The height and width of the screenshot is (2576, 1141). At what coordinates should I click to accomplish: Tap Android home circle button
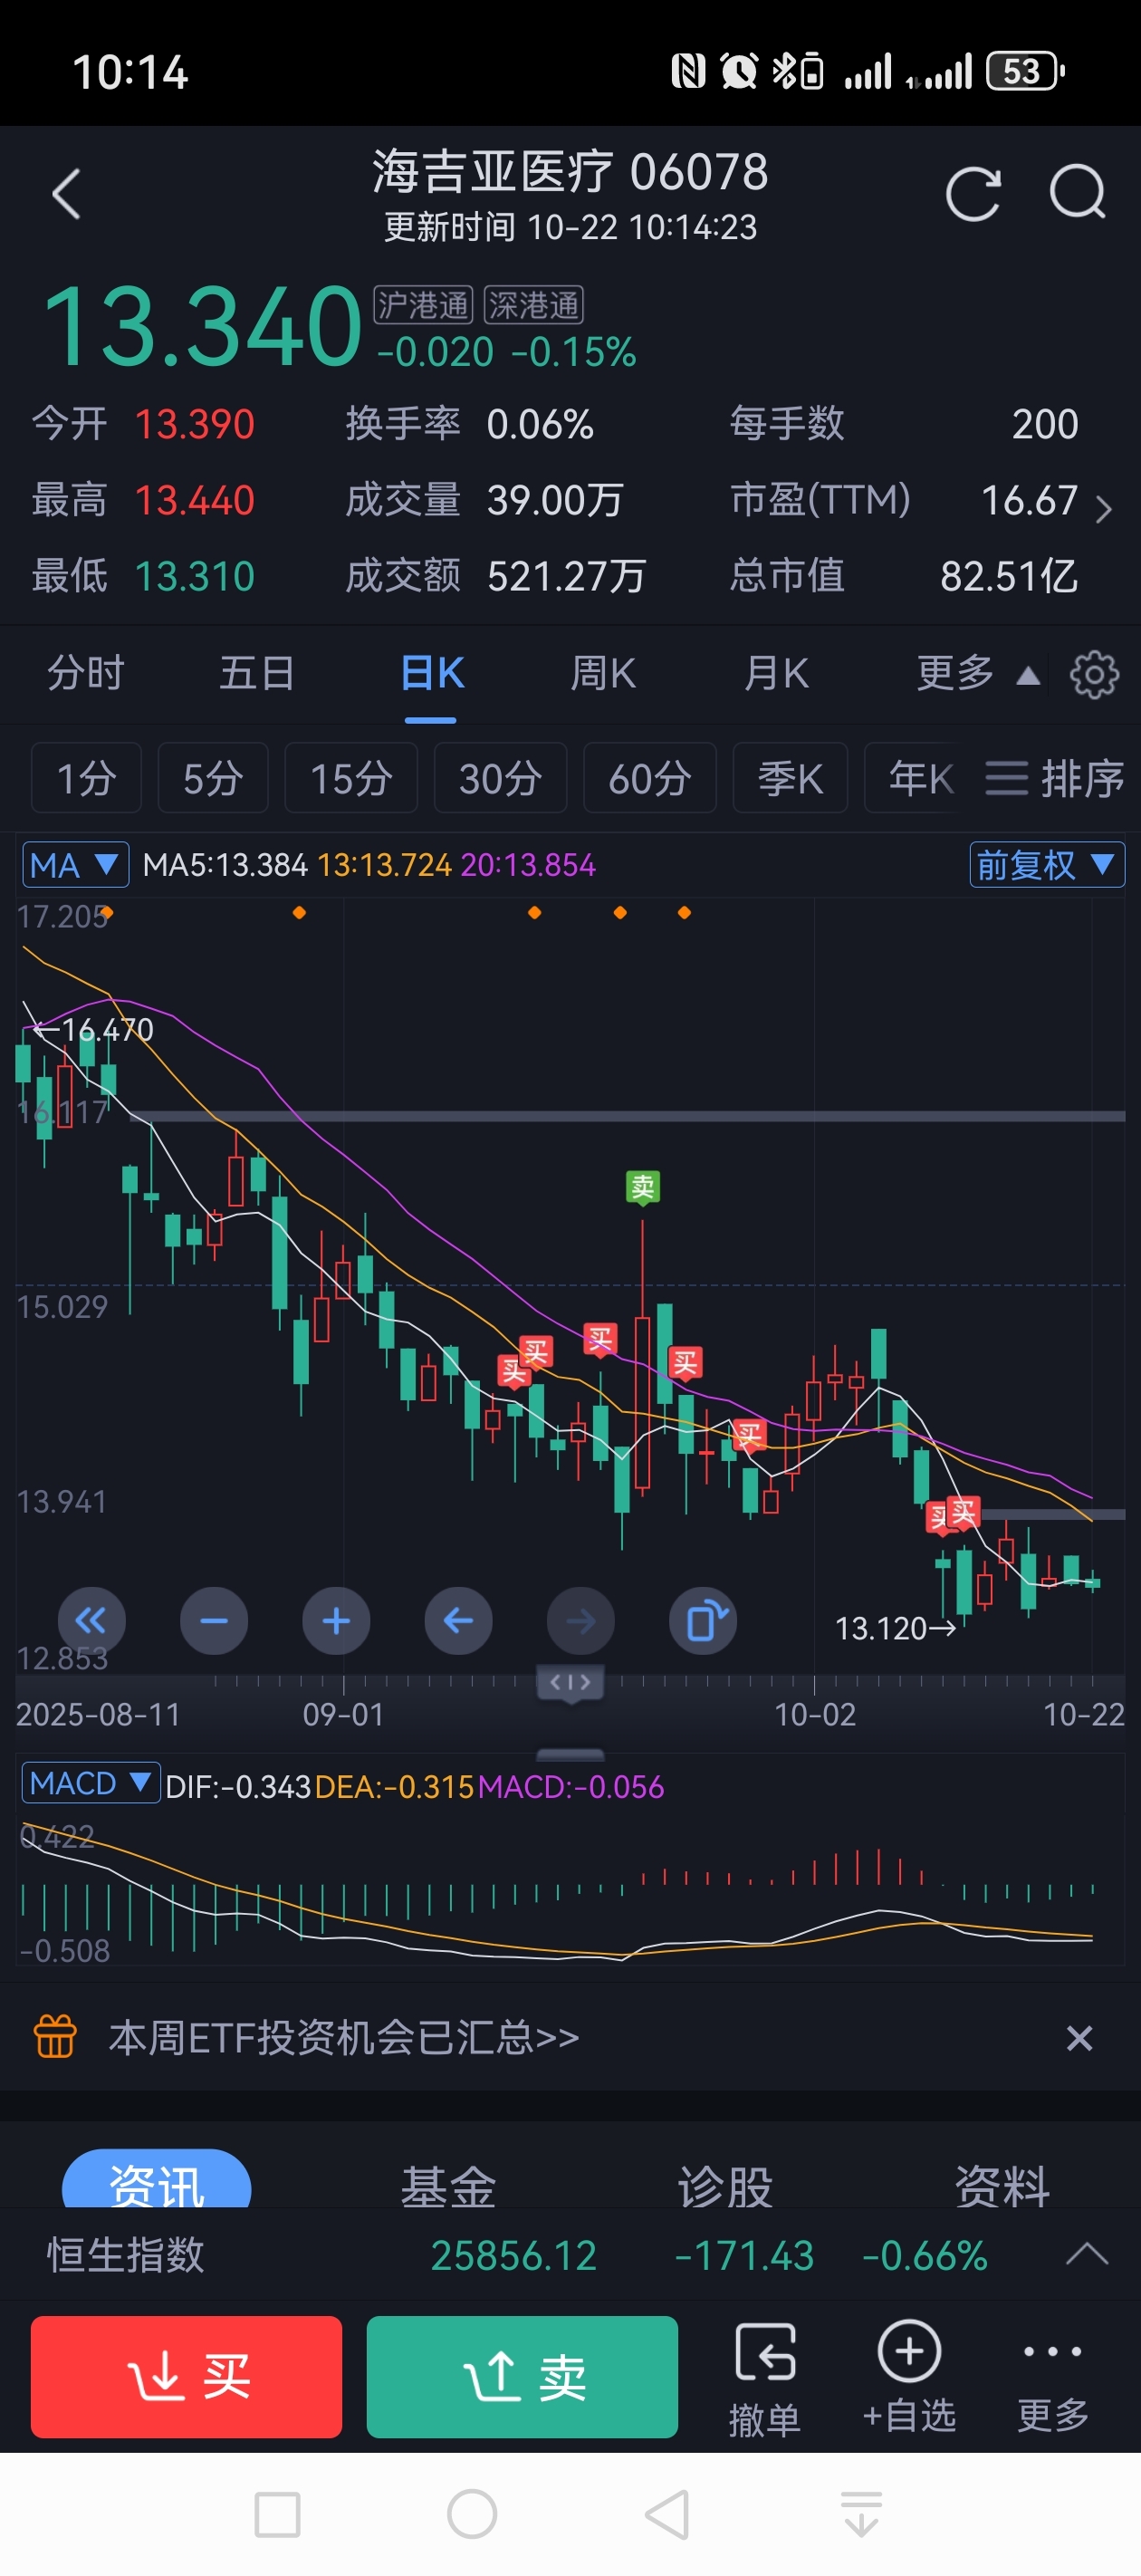point(472,2514)
